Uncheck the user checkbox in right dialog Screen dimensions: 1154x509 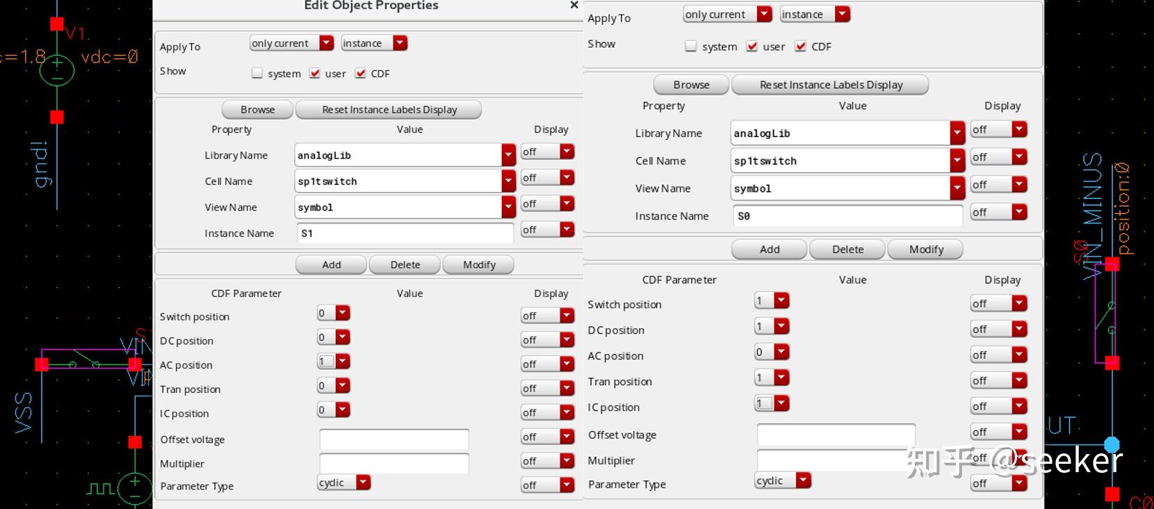tap(751, 47)
